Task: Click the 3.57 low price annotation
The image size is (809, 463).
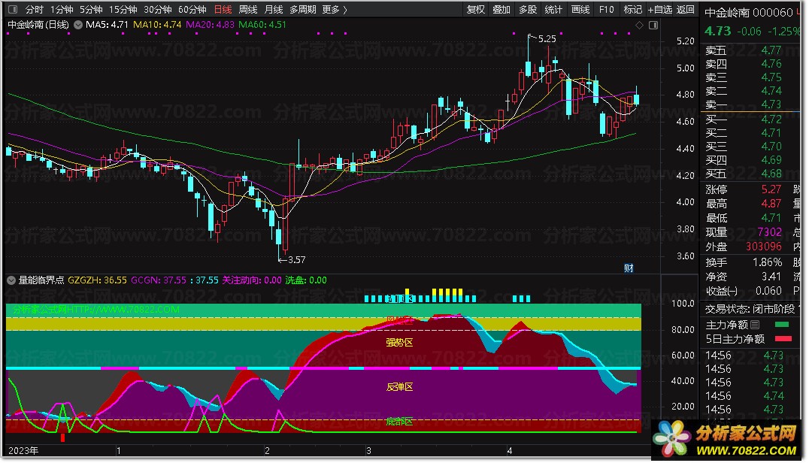Action: click(297, 260)
